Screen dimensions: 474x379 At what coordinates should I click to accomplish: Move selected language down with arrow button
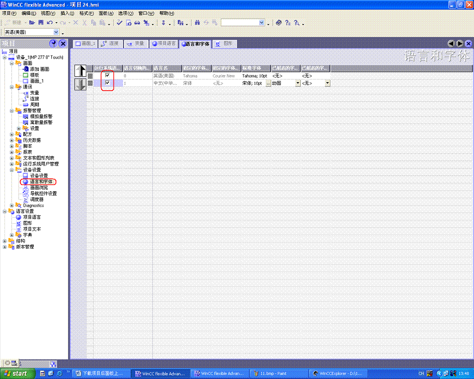tap(81, 84)
